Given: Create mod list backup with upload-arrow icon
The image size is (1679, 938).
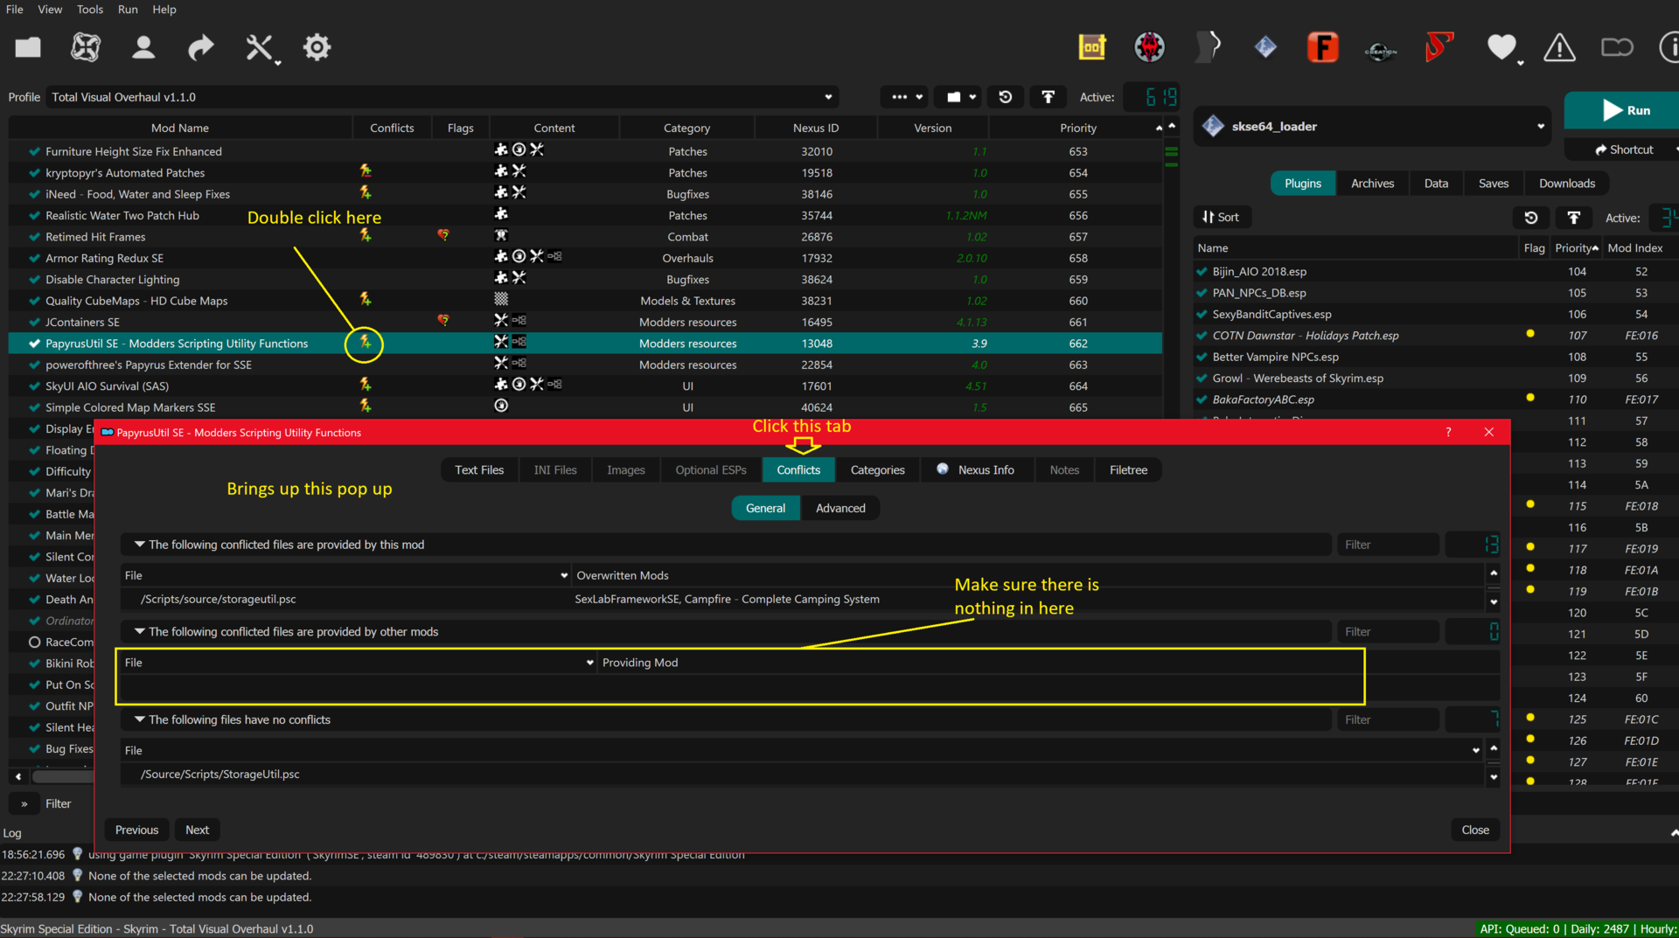Looking at the screenshot, I should tap(1048, 97).
